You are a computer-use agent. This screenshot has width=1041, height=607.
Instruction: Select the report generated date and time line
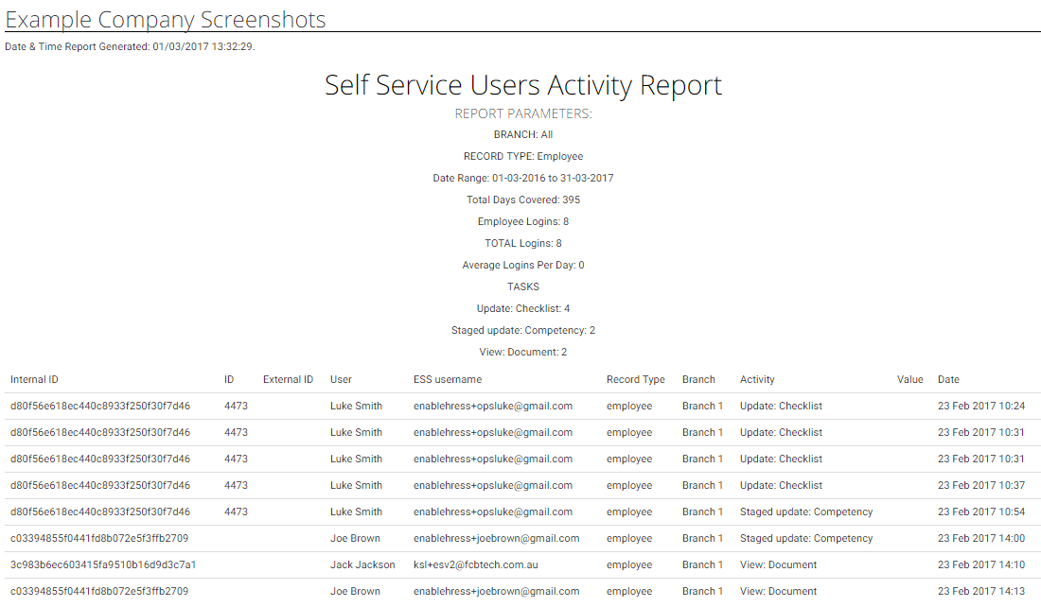[x=131, y=46]
